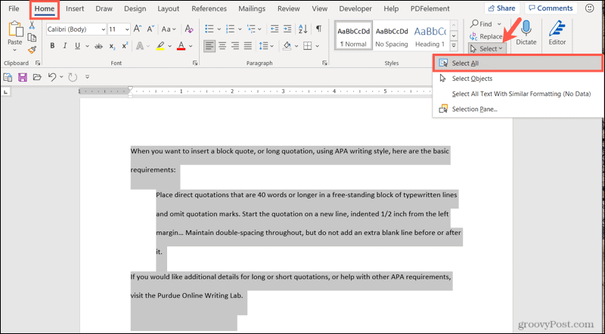Image resolution: width=605 pixels, height=334 pixels.
Task: Align text to the right
Action: 235,46
